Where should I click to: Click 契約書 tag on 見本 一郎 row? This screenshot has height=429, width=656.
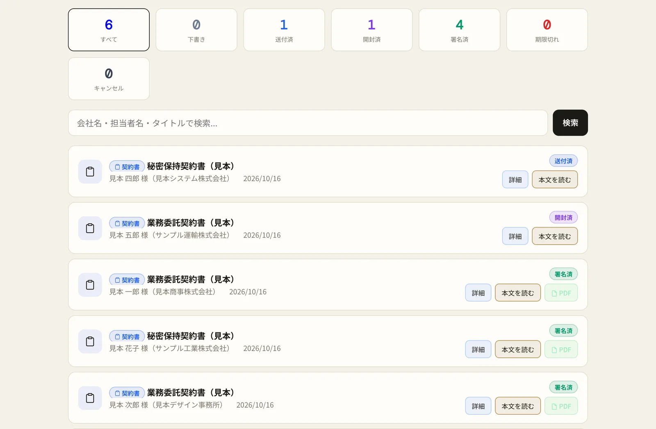click(x=127, y=280)
